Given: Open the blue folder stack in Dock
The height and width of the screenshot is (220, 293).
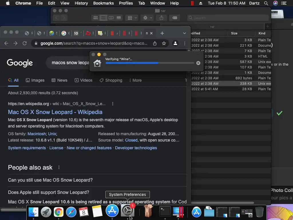Looking at the screenshot, I should [x=209, y=212].
